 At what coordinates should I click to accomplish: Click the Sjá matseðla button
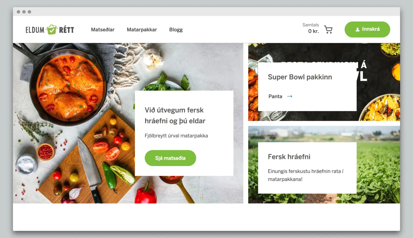(170, 158)
